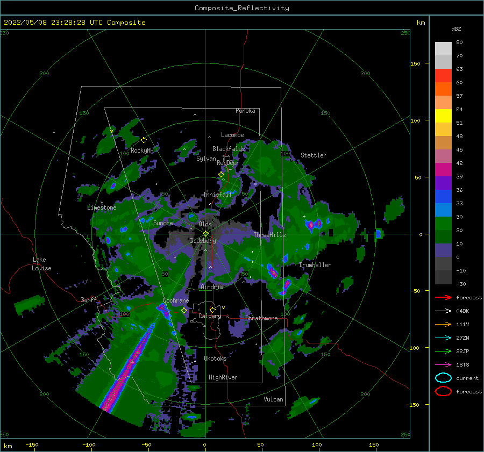This screenshot has width=484, height=452.
Task: Select the Blackfalds label on map
Action: point(229,149)
